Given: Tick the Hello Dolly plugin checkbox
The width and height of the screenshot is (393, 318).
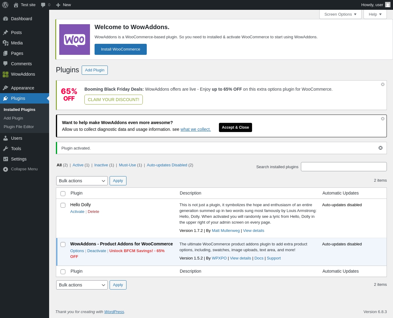Looking at the screenshot, I should tap(63, 205).
